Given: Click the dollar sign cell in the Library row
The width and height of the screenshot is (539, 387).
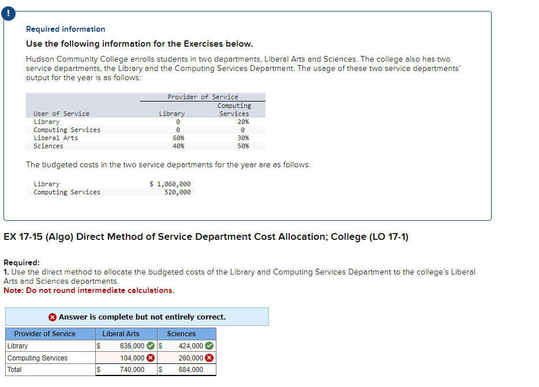Looking at the screenshot, I should [x=99, y=346].
